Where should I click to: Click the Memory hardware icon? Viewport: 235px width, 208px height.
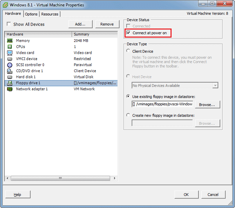(x=10, y=41)
